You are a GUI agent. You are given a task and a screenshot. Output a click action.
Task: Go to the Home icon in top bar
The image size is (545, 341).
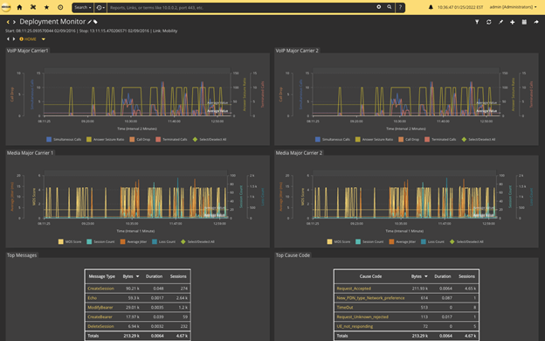point(19,7)
